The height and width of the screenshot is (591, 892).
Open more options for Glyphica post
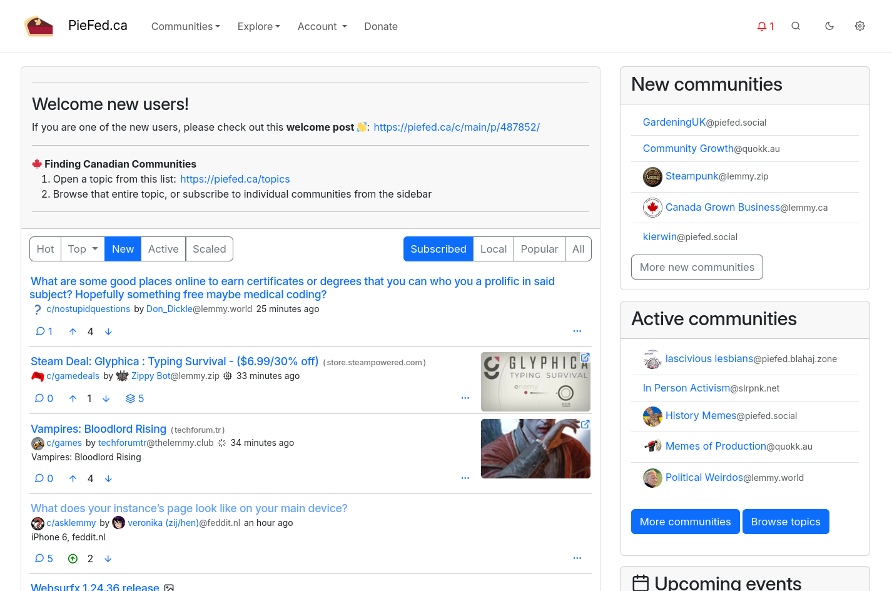465,398
